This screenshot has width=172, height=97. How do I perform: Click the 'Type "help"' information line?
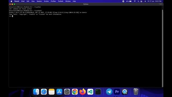pos(35,14)
